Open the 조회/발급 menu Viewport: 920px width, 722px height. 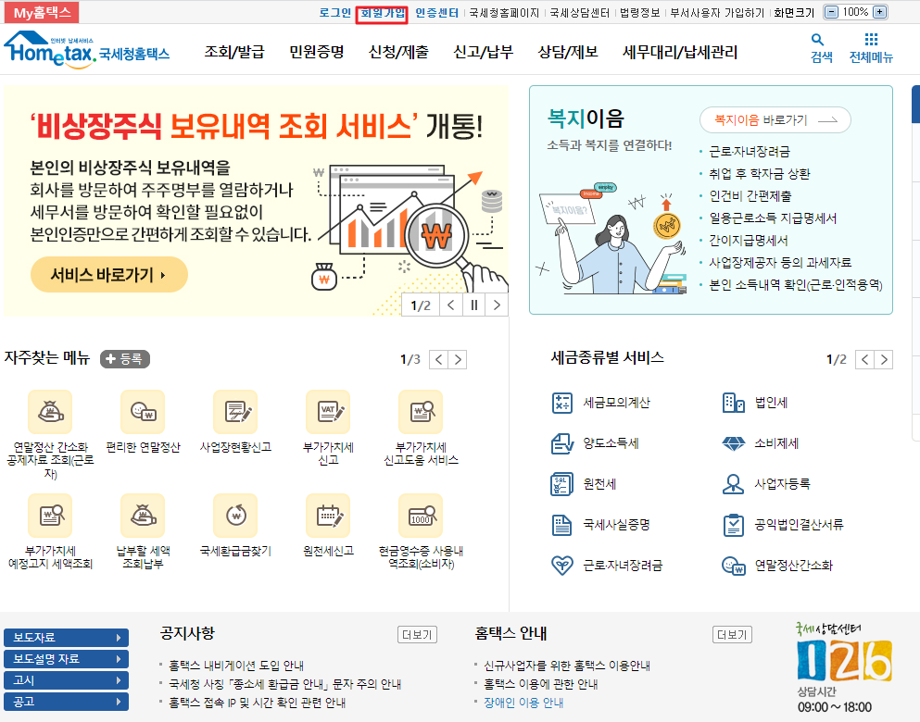[x=234, y=52]
